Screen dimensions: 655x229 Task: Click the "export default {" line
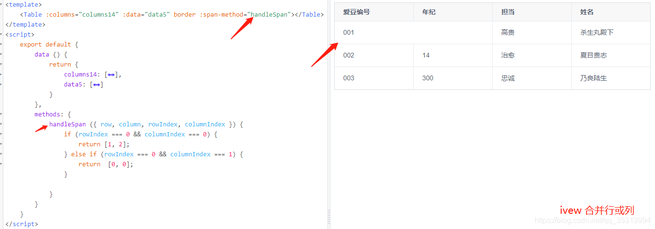[x=49, y=45]
